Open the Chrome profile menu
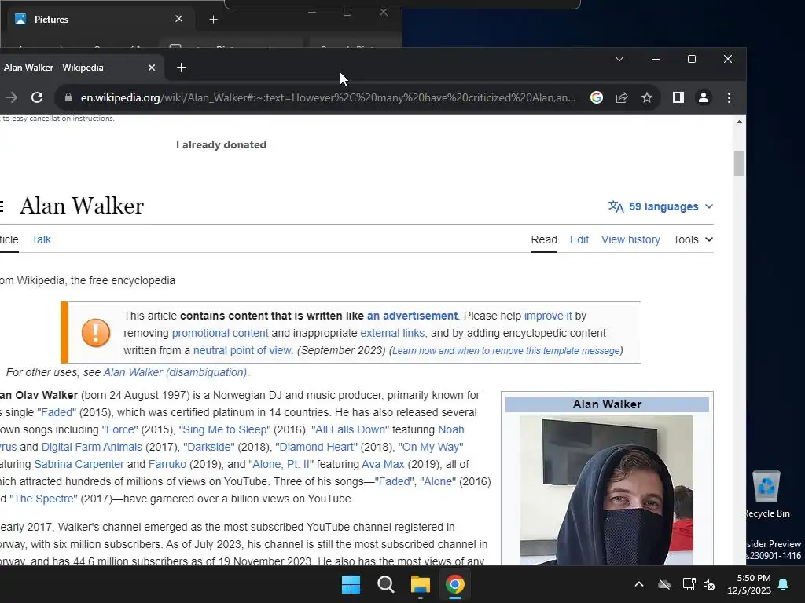Screen dimensions: 805x603 pos(704,97)
